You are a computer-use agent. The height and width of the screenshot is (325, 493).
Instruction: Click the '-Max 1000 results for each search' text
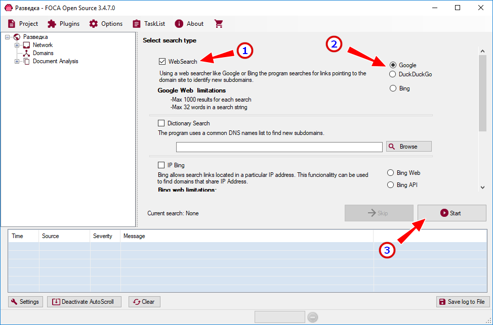click(x=211, y=100)
